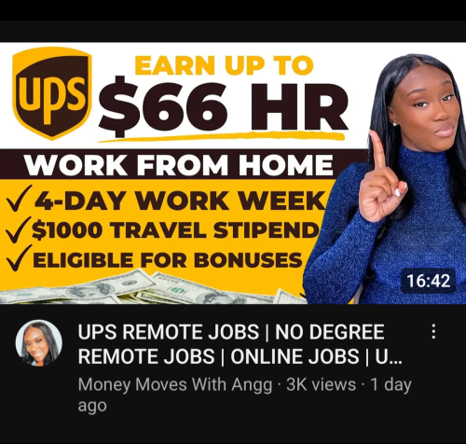Screen dimensions: 466x444
Task: Click the 16:42 duration badge
Action: (428, 281)
